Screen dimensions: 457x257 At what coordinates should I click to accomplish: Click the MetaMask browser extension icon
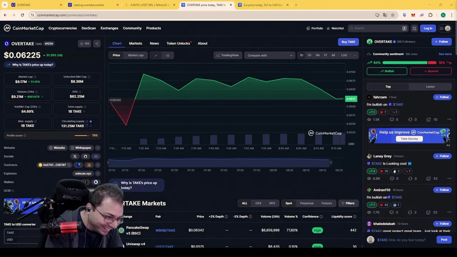413,15
